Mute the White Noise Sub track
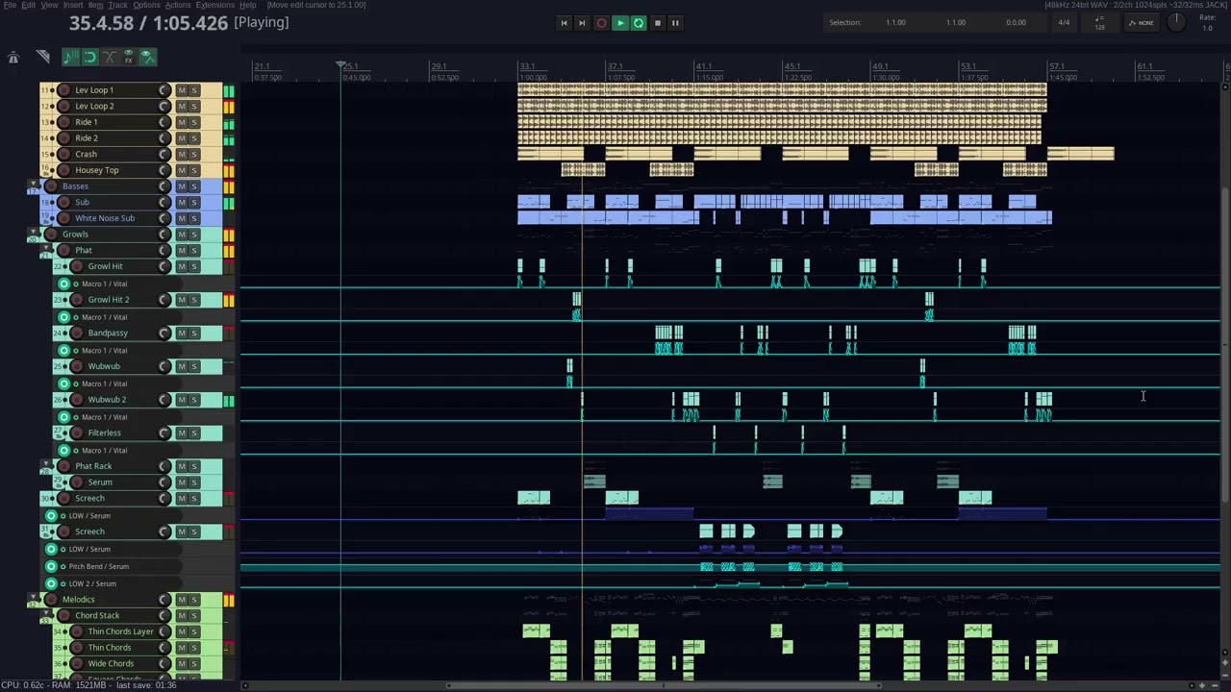The width and height of the screenshot is (1231, 692). click(x=182, y=219)
